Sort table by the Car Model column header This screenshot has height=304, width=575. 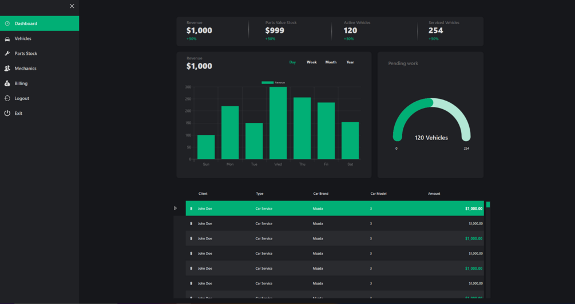pos(378,194)
